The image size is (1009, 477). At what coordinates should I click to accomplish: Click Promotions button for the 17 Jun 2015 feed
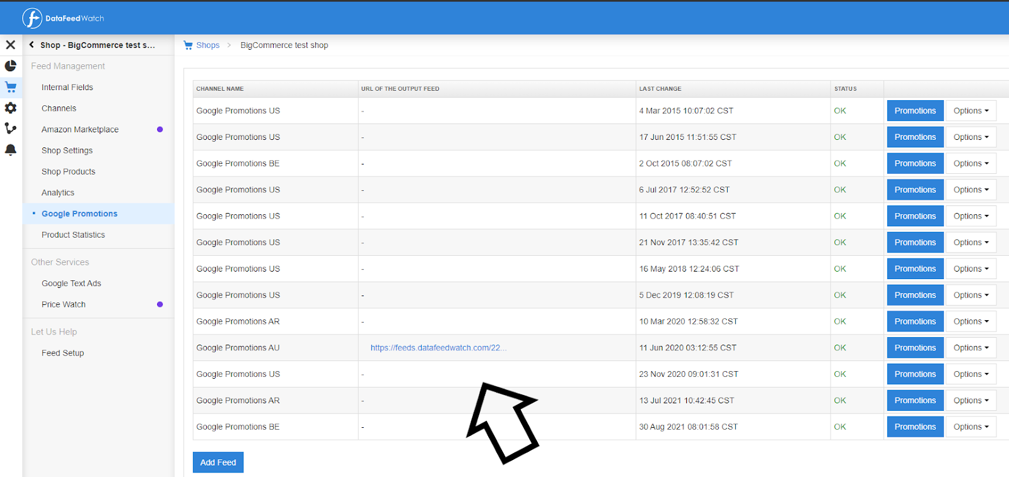(x=915, y=137)
